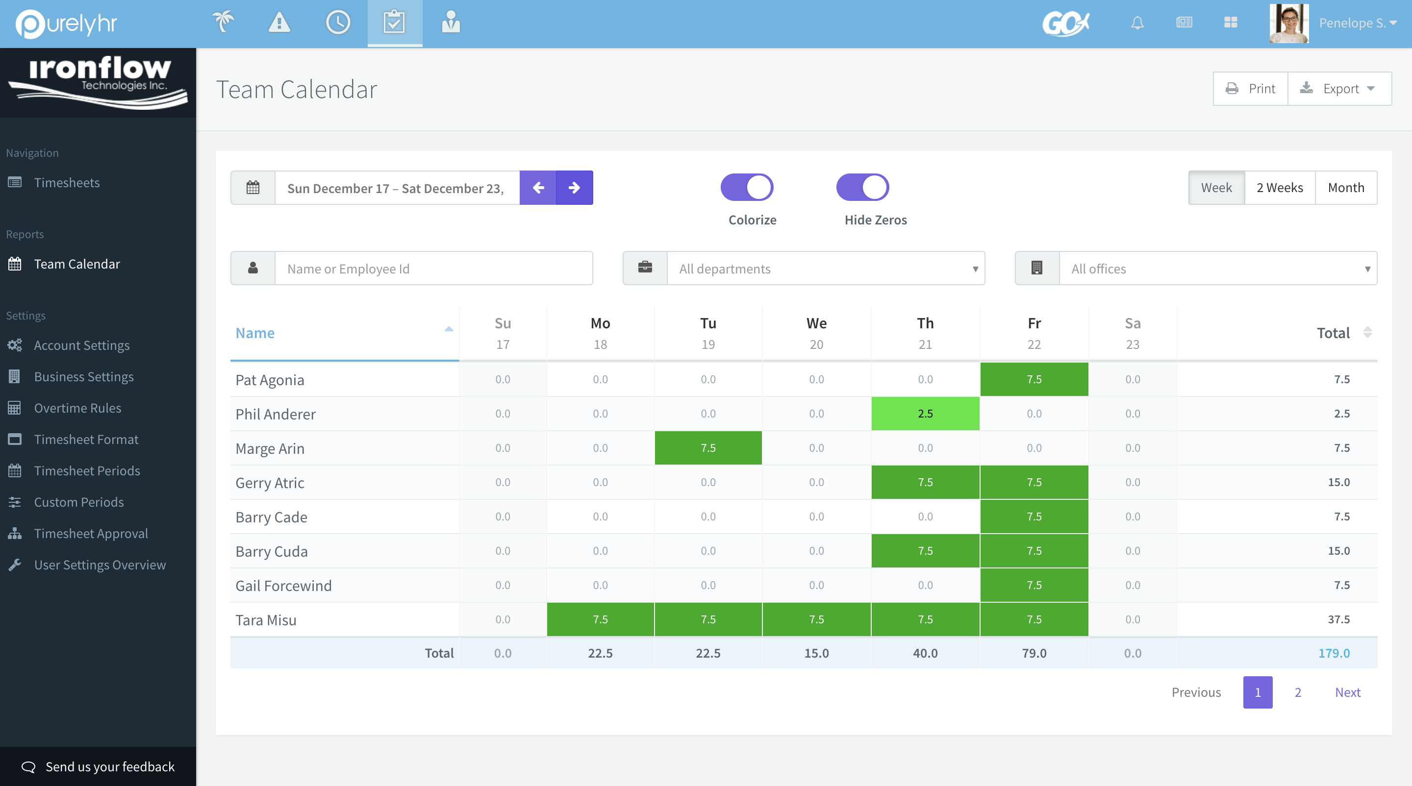Click Phil Anderer's light green 2.5 cell
This screenshot has width=1412, height=786.
(x=925, y=414)
